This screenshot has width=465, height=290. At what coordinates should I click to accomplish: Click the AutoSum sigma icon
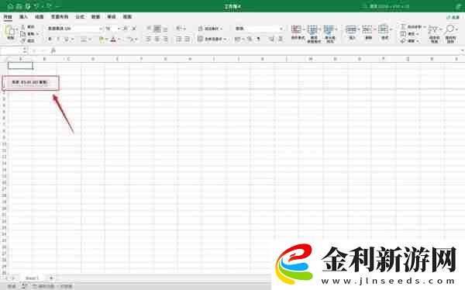(403, 26)
